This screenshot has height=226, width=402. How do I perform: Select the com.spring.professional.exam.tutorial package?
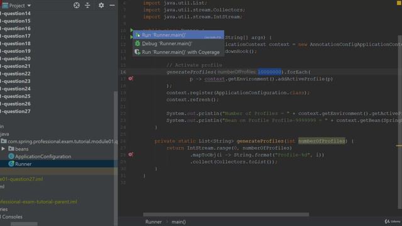(x=62, y=141)
